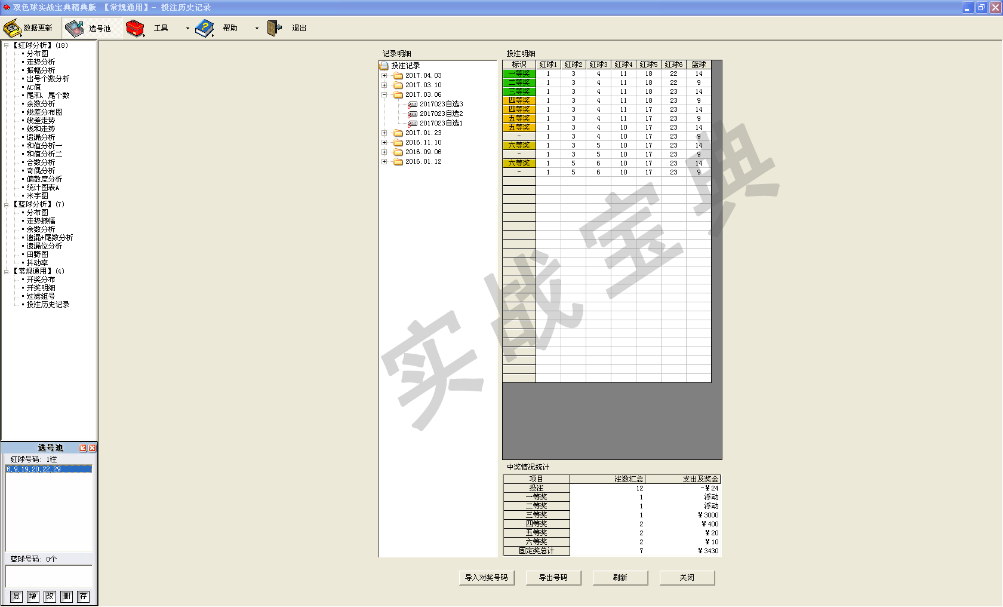Click the 刷新 button
Image resolution: width=1003 pixels, height=607 pixels.
point(620,578)
